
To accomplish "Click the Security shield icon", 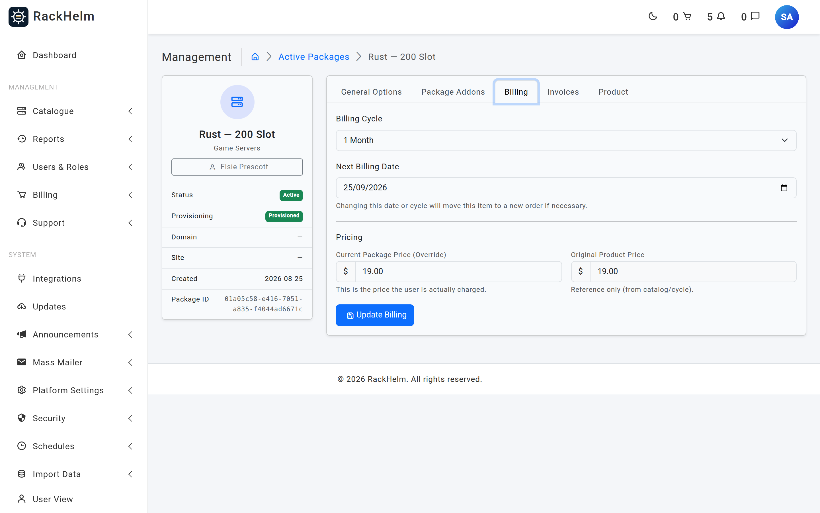I will point(22,418).
